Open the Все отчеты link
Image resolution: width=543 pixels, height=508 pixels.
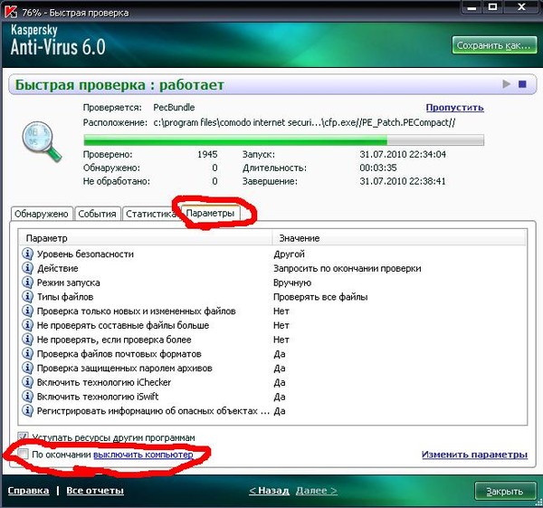click(95, 491)
